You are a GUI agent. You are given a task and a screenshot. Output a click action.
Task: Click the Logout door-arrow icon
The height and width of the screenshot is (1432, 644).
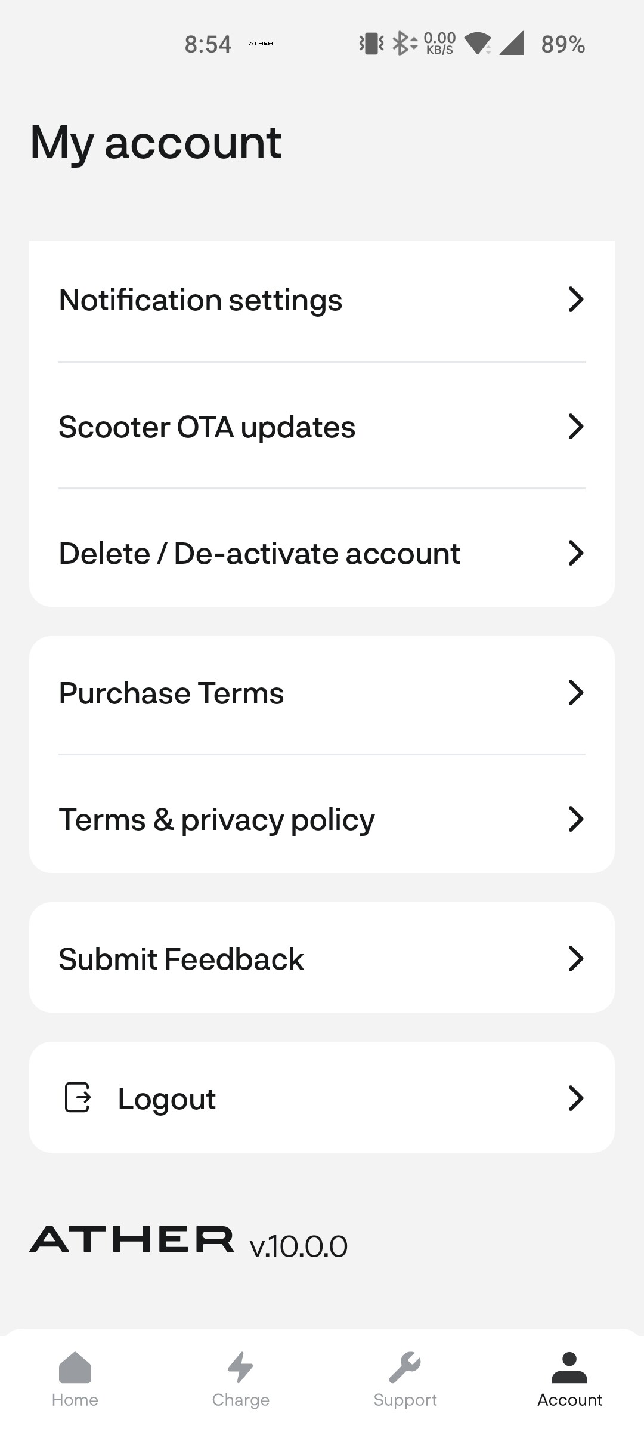78,1097
